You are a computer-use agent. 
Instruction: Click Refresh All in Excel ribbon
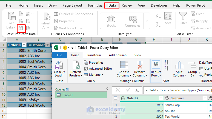click(46, 20)
